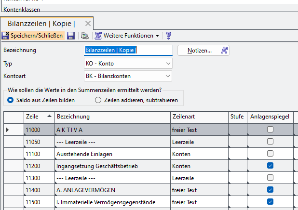Click the Weitere Funktionen scroll icon

click(x=98, y=36)
